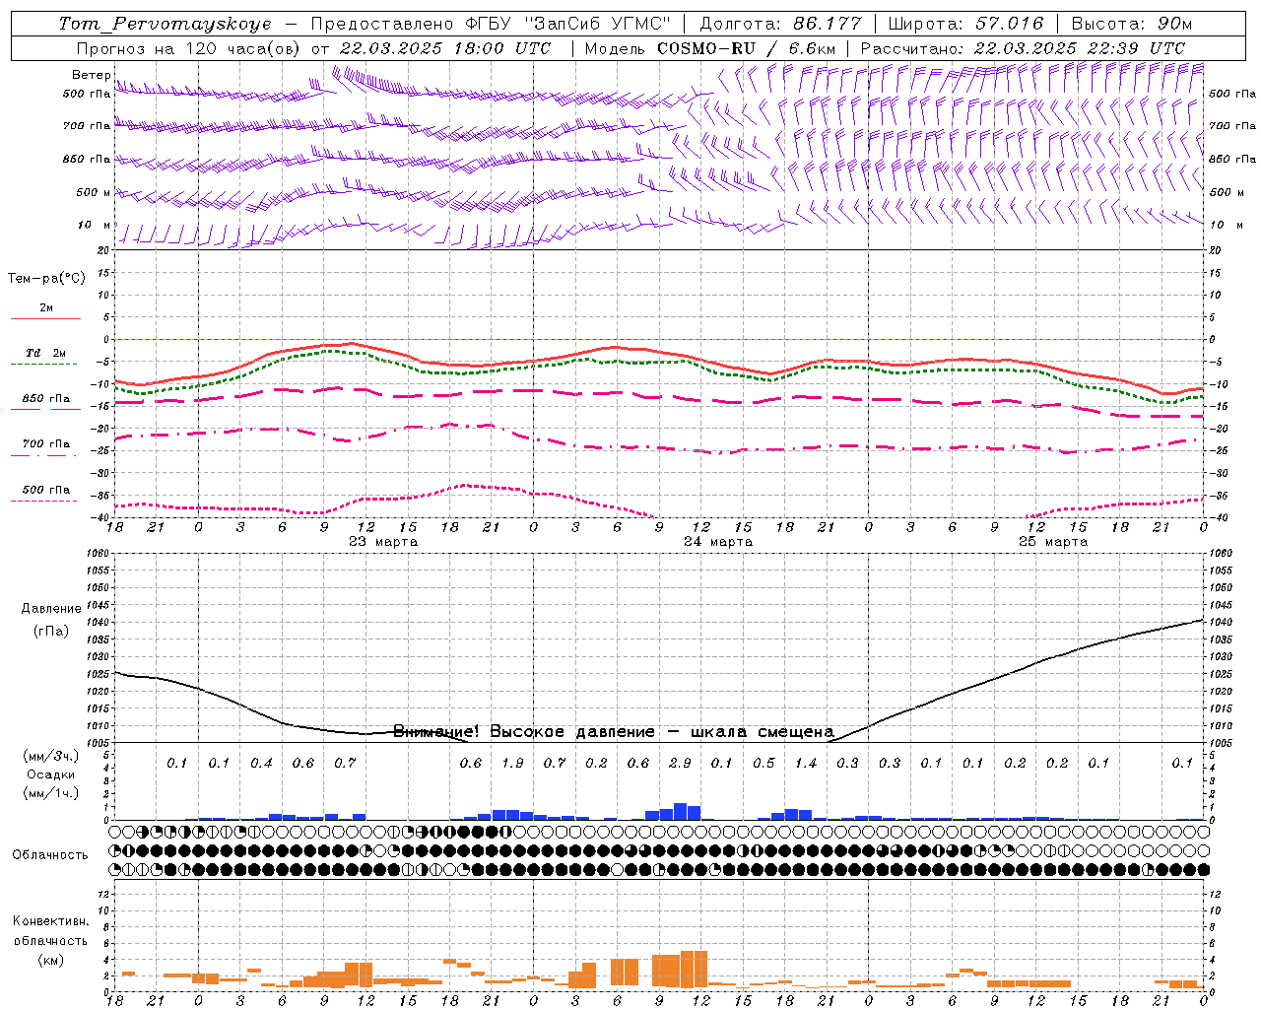Select the 'Td 2м' dew point legend entry
The image size is (1261, 1009).
point(45,353)
